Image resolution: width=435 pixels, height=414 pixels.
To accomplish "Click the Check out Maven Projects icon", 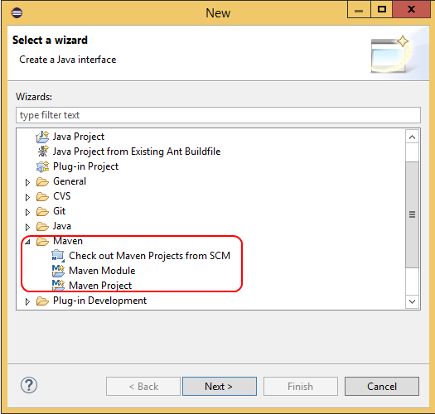I will 58,256.
